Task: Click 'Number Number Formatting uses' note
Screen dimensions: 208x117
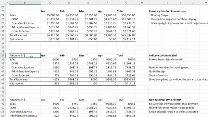Action: pyautogui.click(x=169, y=67)
